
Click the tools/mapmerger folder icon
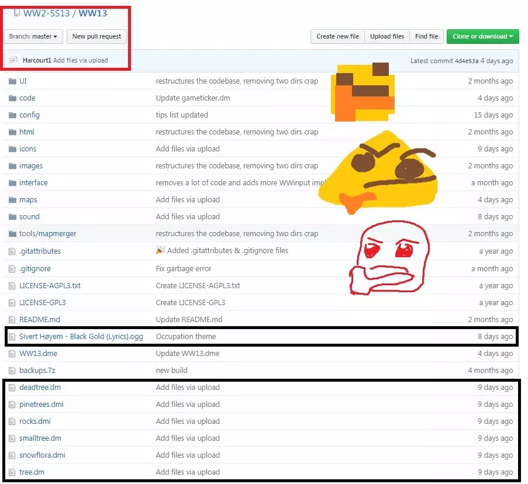coord(12,234)
